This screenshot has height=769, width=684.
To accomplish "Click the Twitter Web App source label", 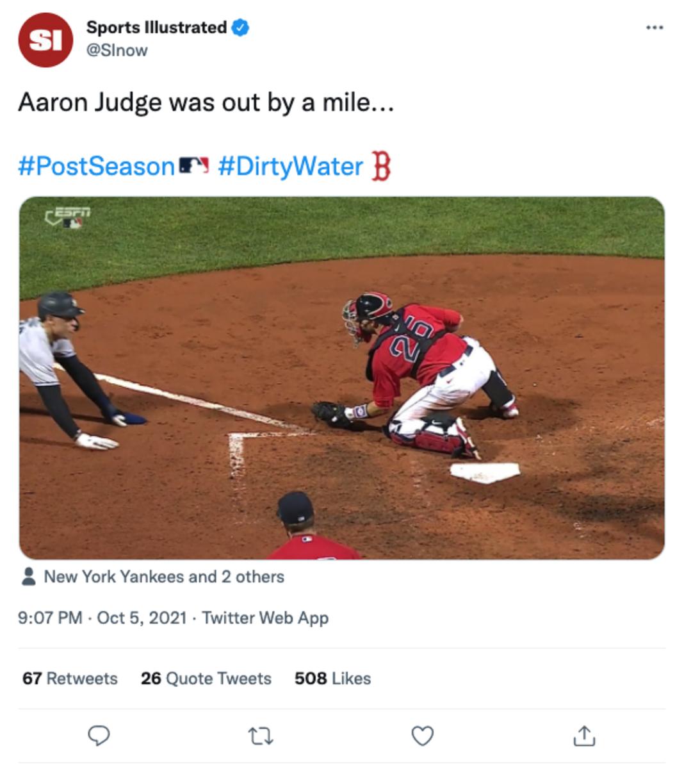I will 265,618.
